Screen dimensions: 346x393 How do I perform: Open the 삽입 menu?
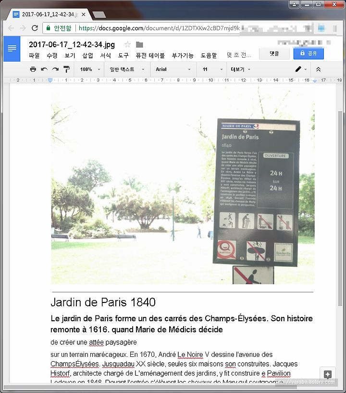coord(88,55)
